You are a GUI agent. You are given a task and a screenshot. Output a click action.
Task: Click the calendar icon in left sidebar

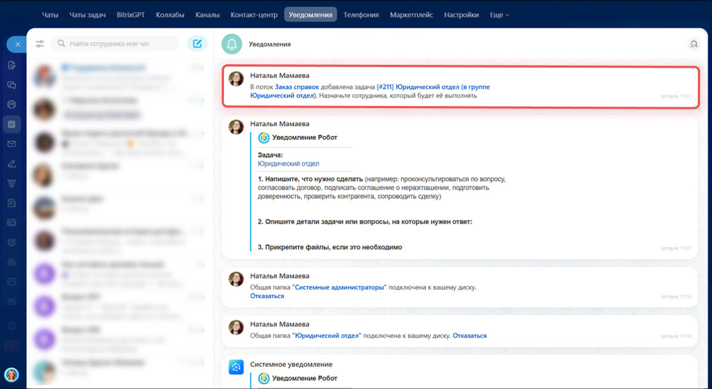11,281
